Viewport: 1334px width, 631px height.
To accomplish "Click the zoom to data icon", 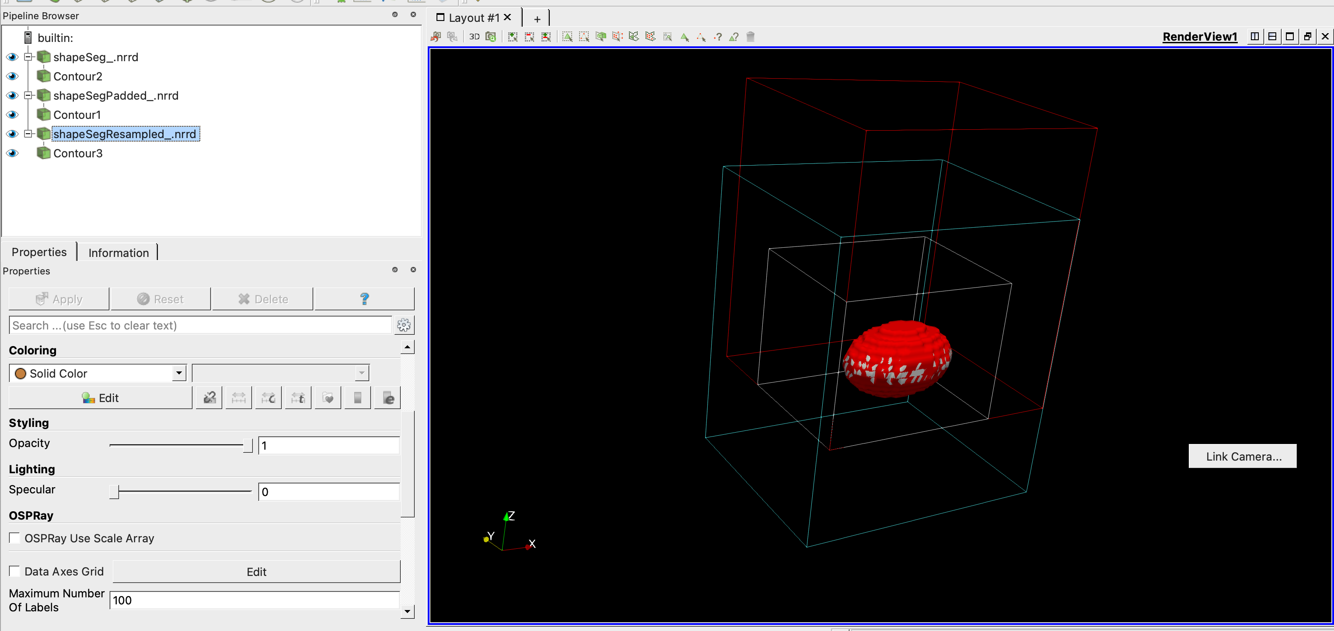I will pyautogui.click(x=490, y=37).
